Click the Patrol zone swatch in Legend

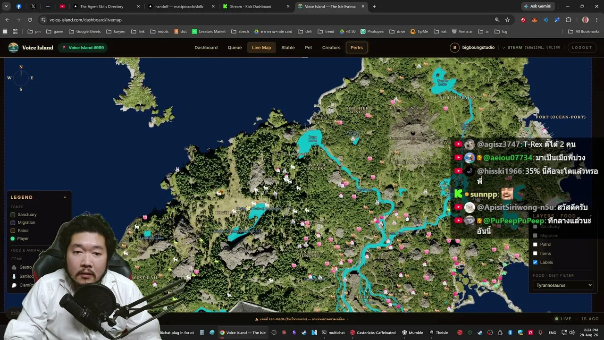[x=13, y=231]
